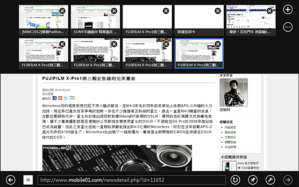This screenshot has height=187, width=299.
Task: Open the 文章評分 link
Action: (230, 137)
